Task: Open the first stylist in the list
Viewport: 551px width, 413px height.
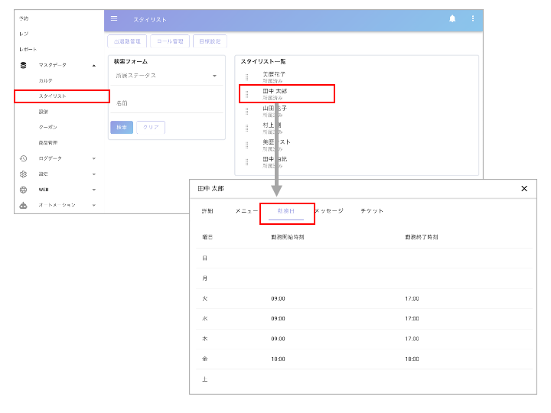Action: coord(357,77)
